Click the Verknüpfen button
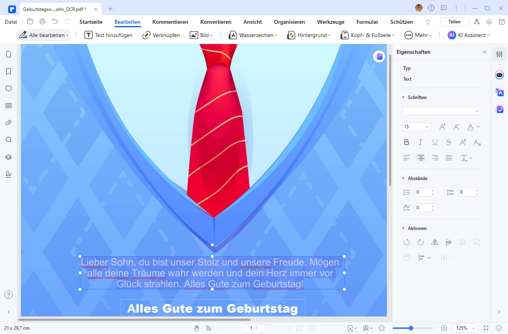This screenshot has height=334, width=508. click(161, 35)
